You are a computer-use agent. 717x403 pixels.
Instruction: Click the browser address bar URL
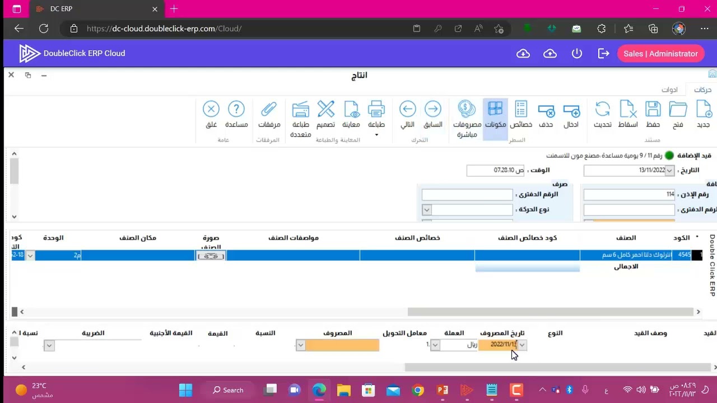[x=164, y=29]
